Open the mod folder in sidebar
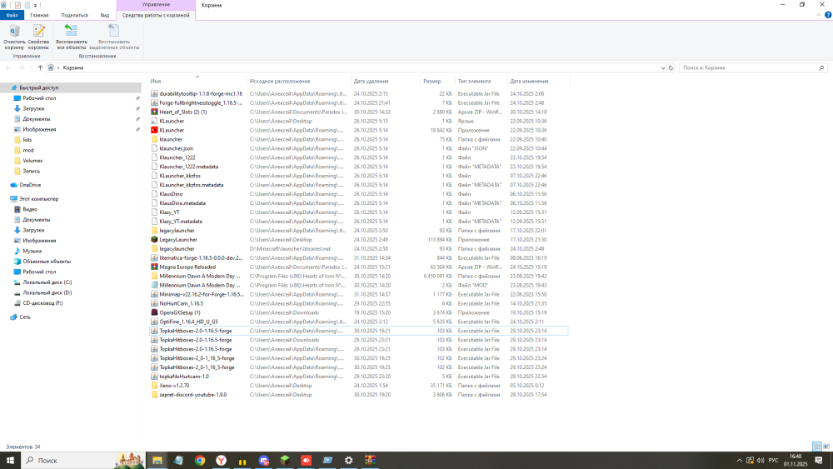833x469 pixels. pyautogui.click(x=27, y=150)
